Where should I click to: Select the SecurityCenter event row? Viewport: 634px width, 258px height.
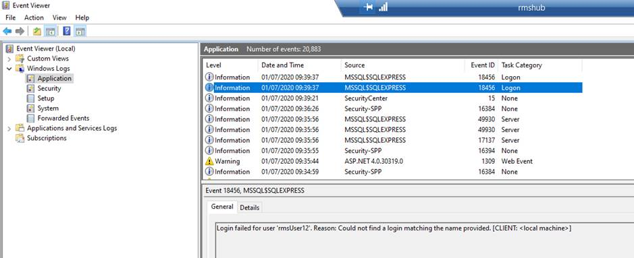pyautogui.click(x=392, y=98)
